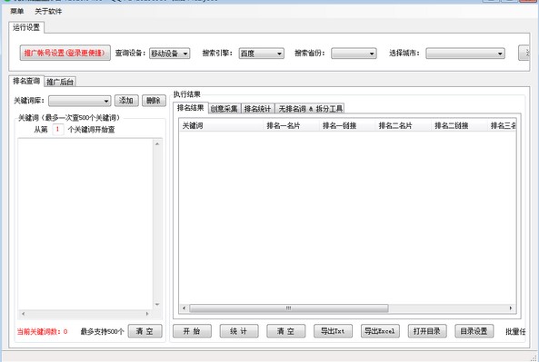Open the 菜单 menu
539x362 pixels.
(17, 11)
